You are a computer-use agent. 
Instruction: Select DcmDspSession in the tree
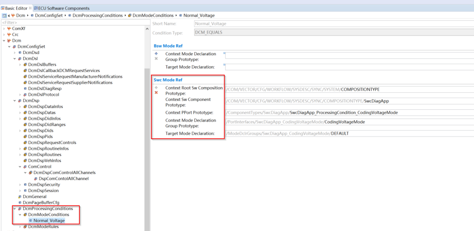click(43, 191)
